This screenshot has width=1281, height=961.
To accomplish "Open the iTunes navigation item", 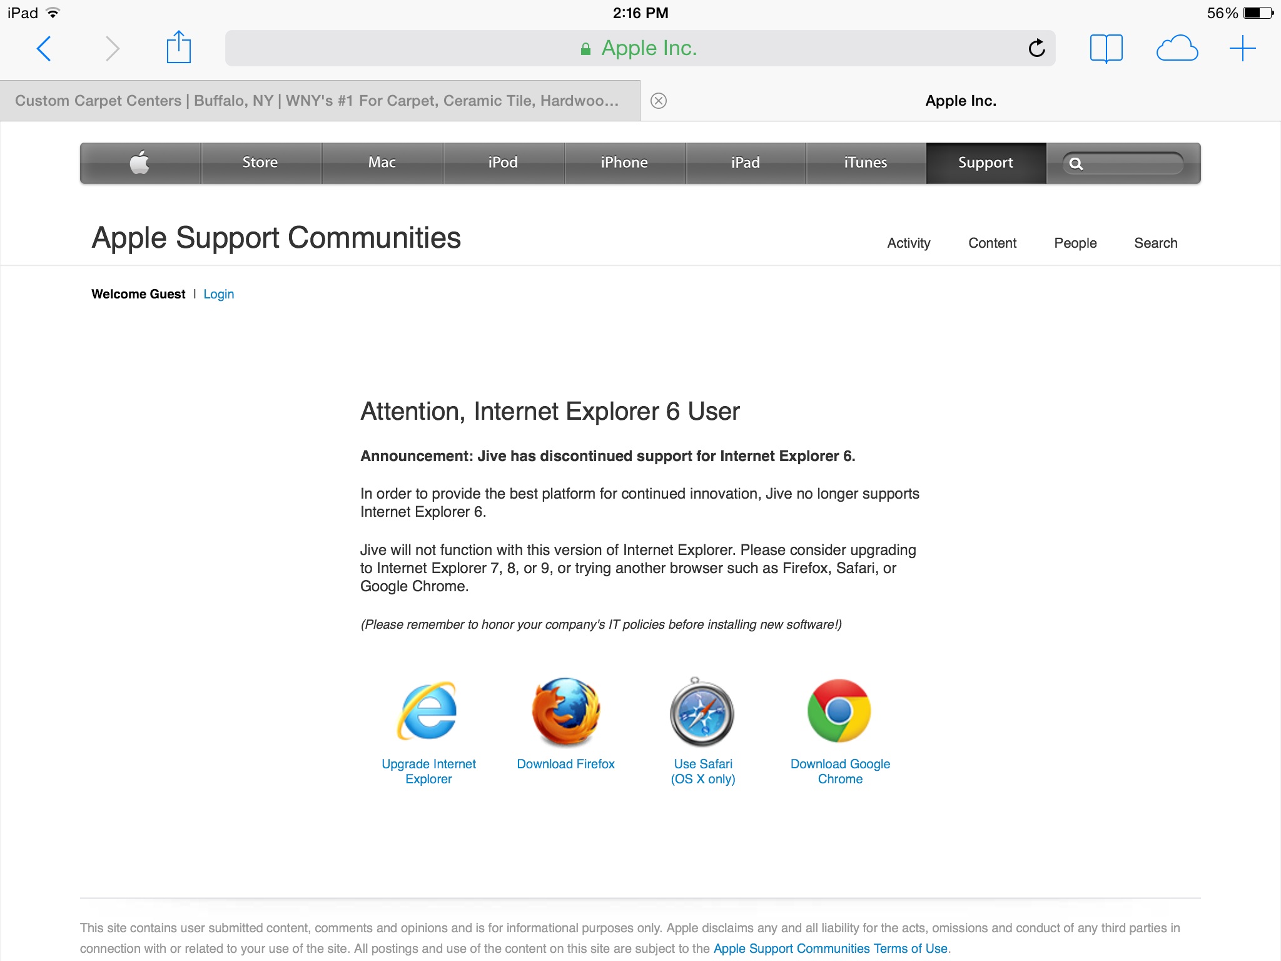I will click(866, 163).
